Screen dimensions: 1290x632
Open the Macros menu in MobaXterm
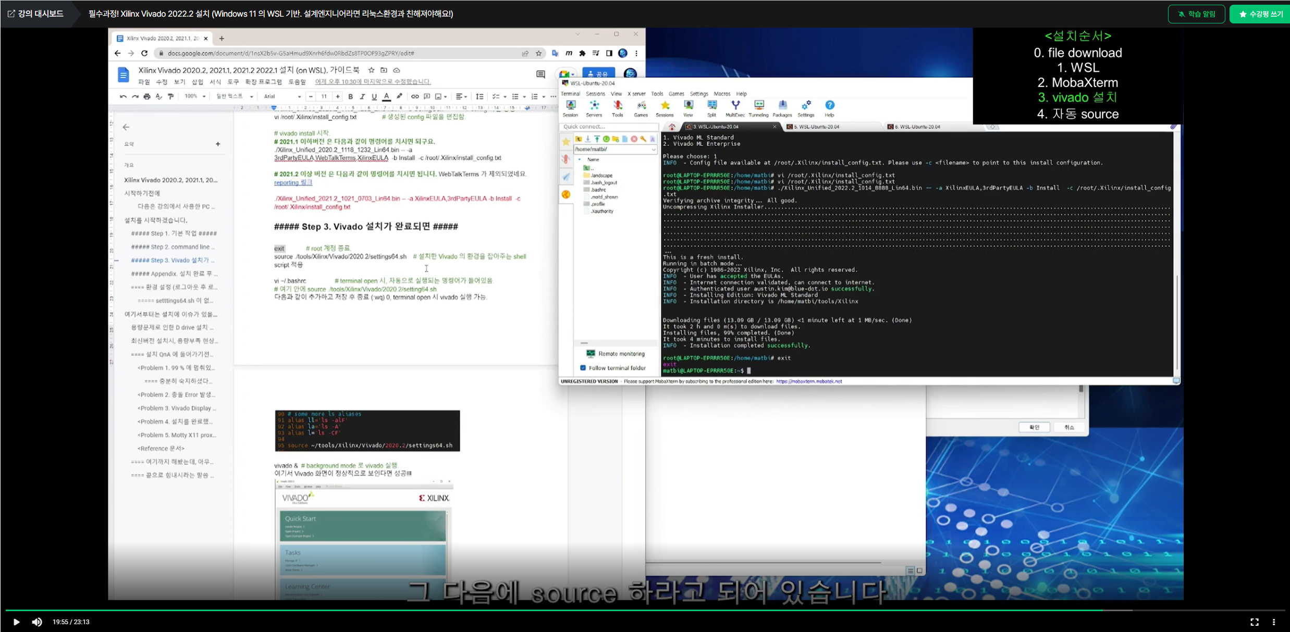pyautogui.click(x=722, y=94)
